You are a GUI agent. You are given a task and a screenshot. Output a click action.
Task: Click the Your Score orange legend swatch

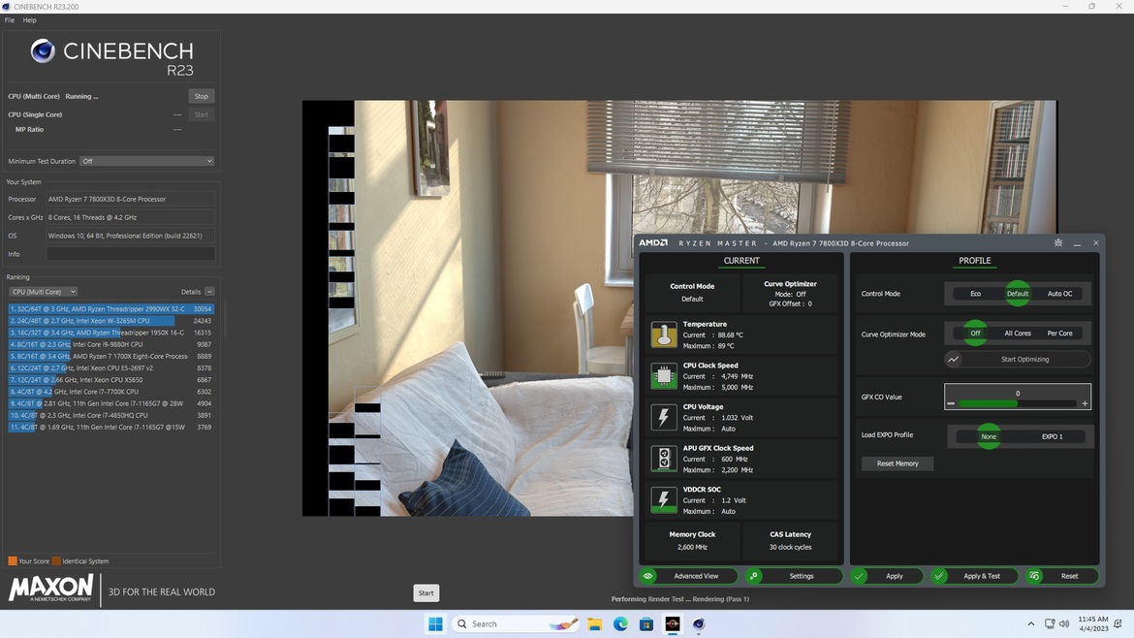point(13,560)
